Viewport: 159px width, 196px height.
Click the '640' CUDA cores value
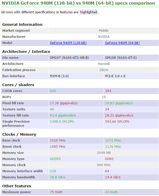(53, 91)
